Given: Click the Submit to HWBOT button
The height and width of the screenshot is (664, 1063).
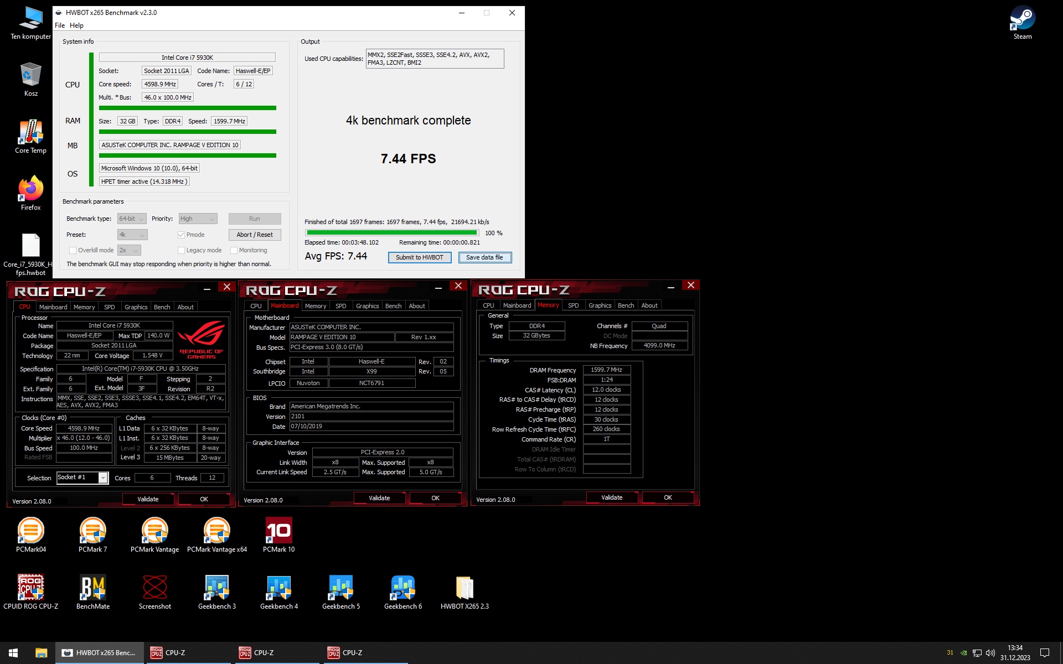Looking at the screenshot, I should [420, 257].
